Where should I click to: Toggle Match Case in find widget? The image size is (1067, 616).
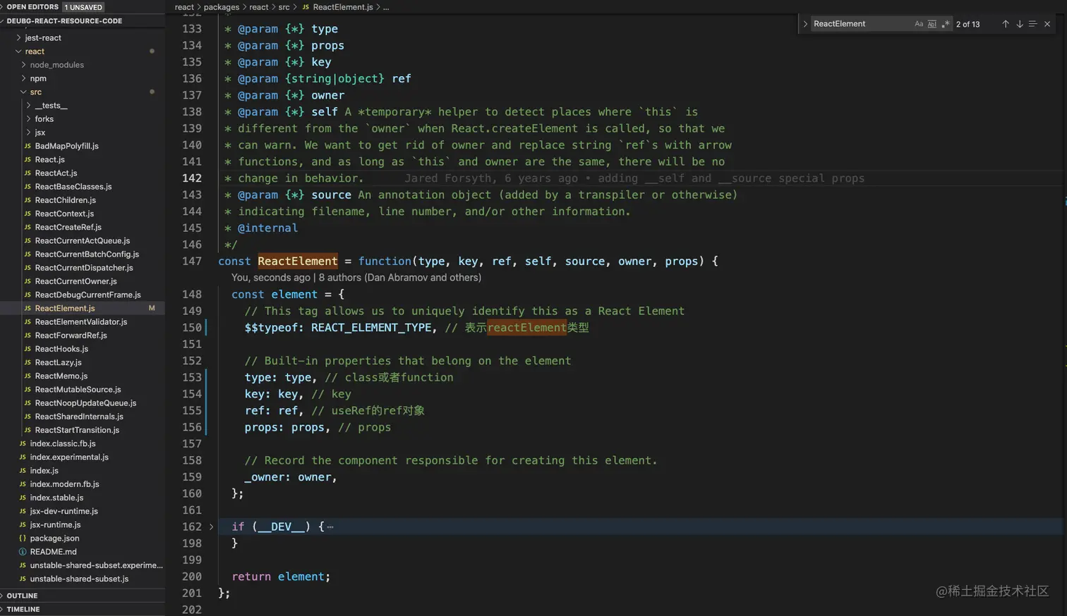pyautogui.click(x=919, y=24)
